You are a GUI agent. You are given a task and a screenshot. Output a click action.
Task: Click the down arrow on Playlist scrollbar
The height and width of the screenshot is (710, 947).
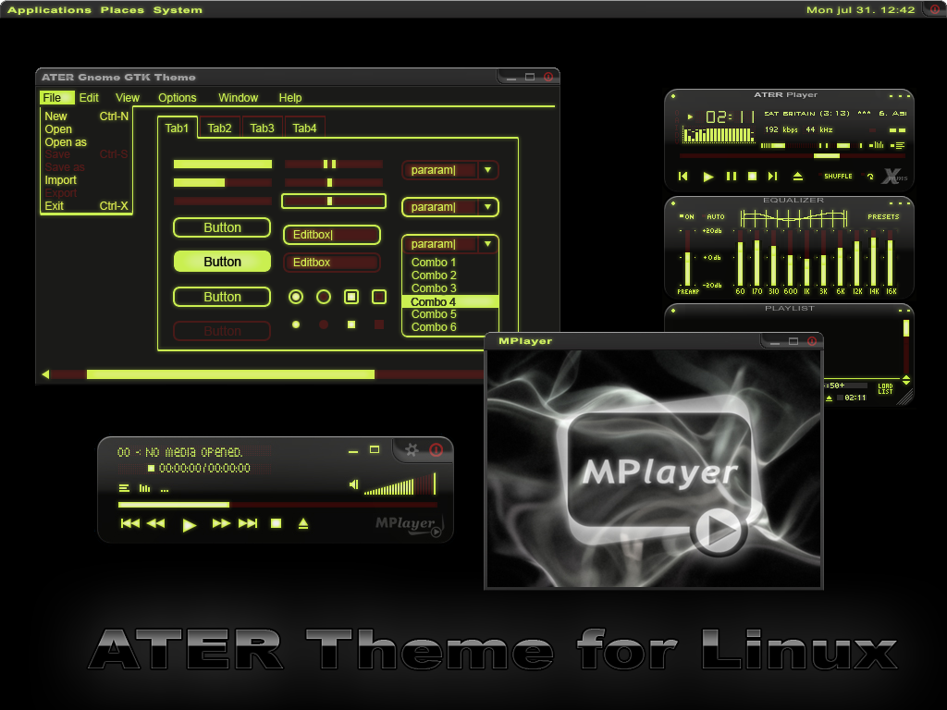click(906, 381)
